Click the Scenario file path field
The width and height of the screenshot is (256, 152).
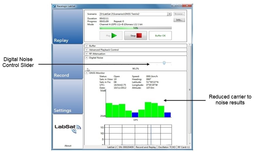[x=133, y=14]
